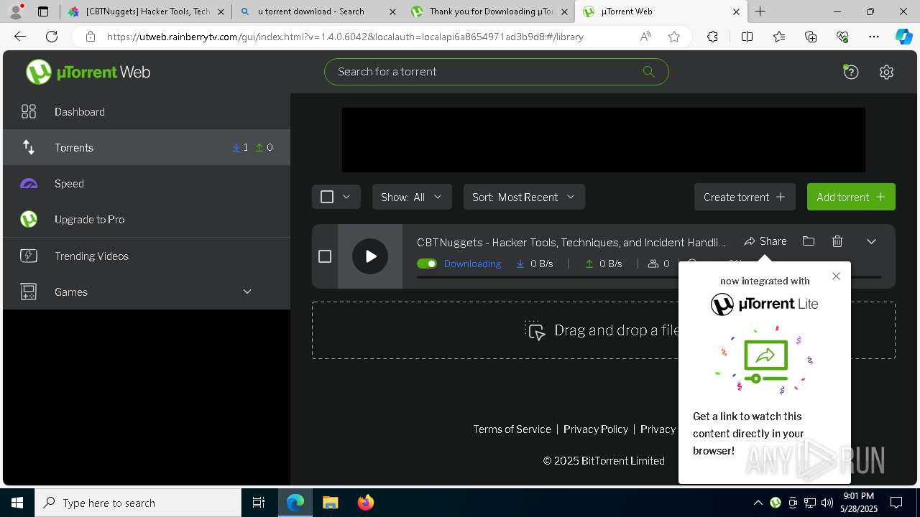Click the Trending Videos icon

pos(29,256)
